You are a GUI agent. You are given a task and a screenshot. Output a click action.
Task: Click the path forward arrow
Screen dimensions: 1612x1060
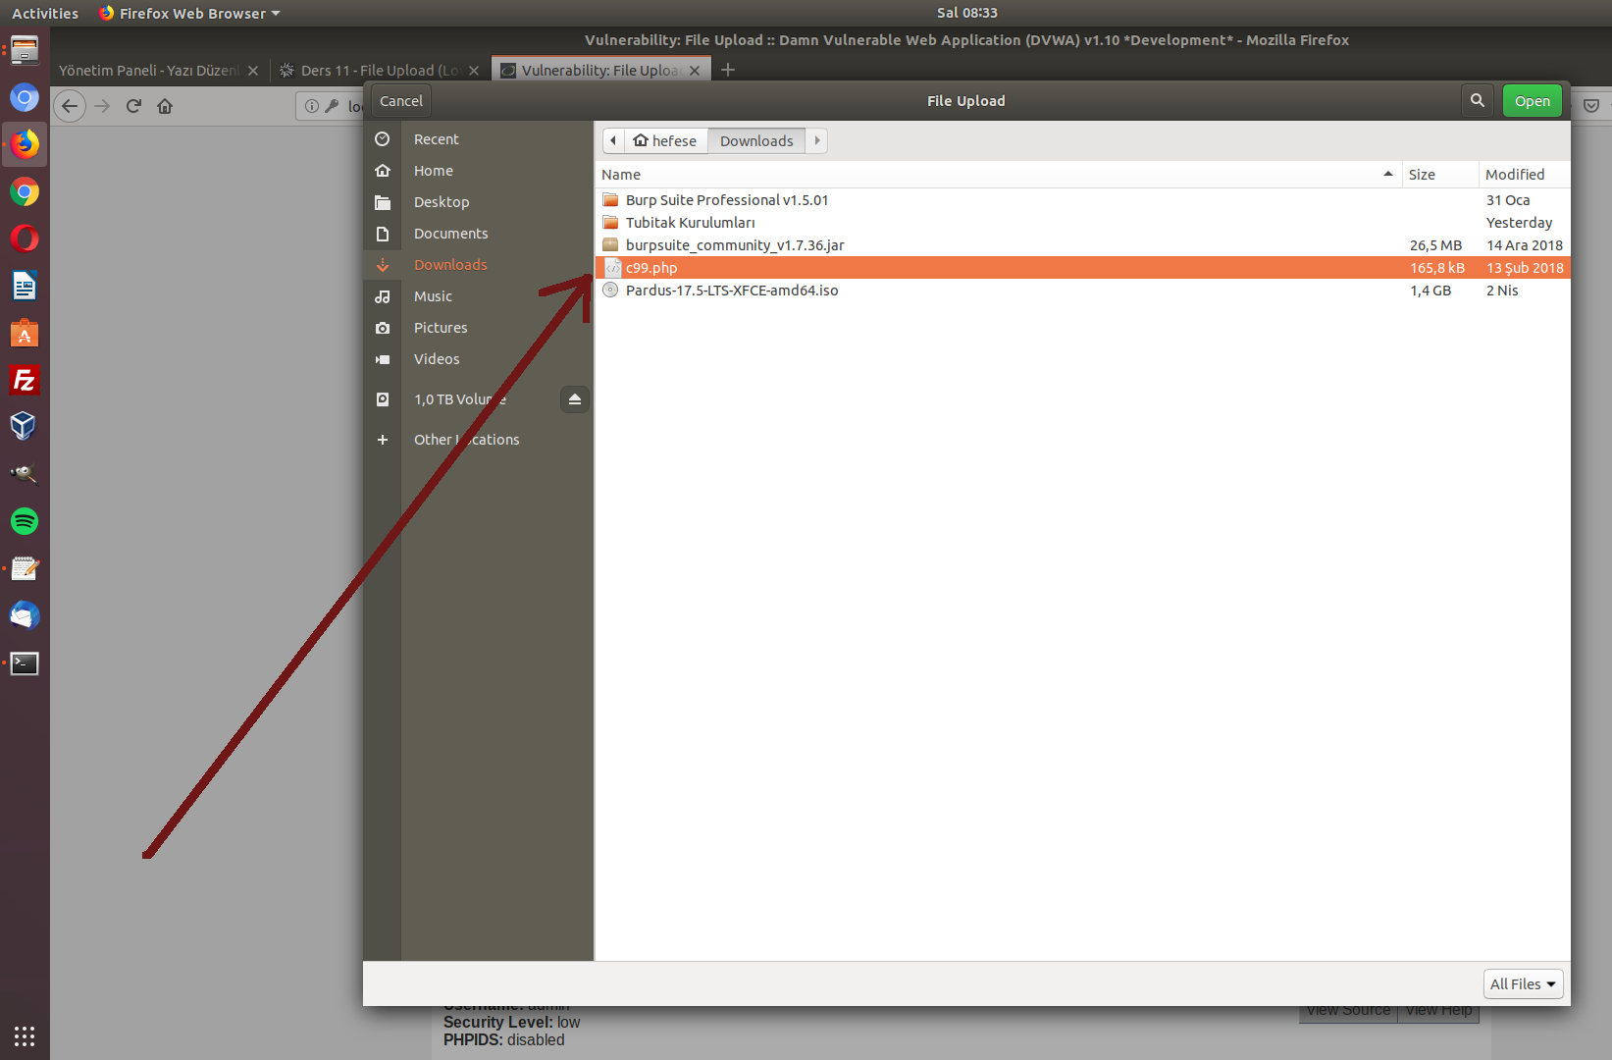(816, 140)
